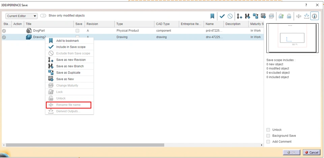Sort by the CAD Type column header
Screen dimensions: 324x158
167,24
